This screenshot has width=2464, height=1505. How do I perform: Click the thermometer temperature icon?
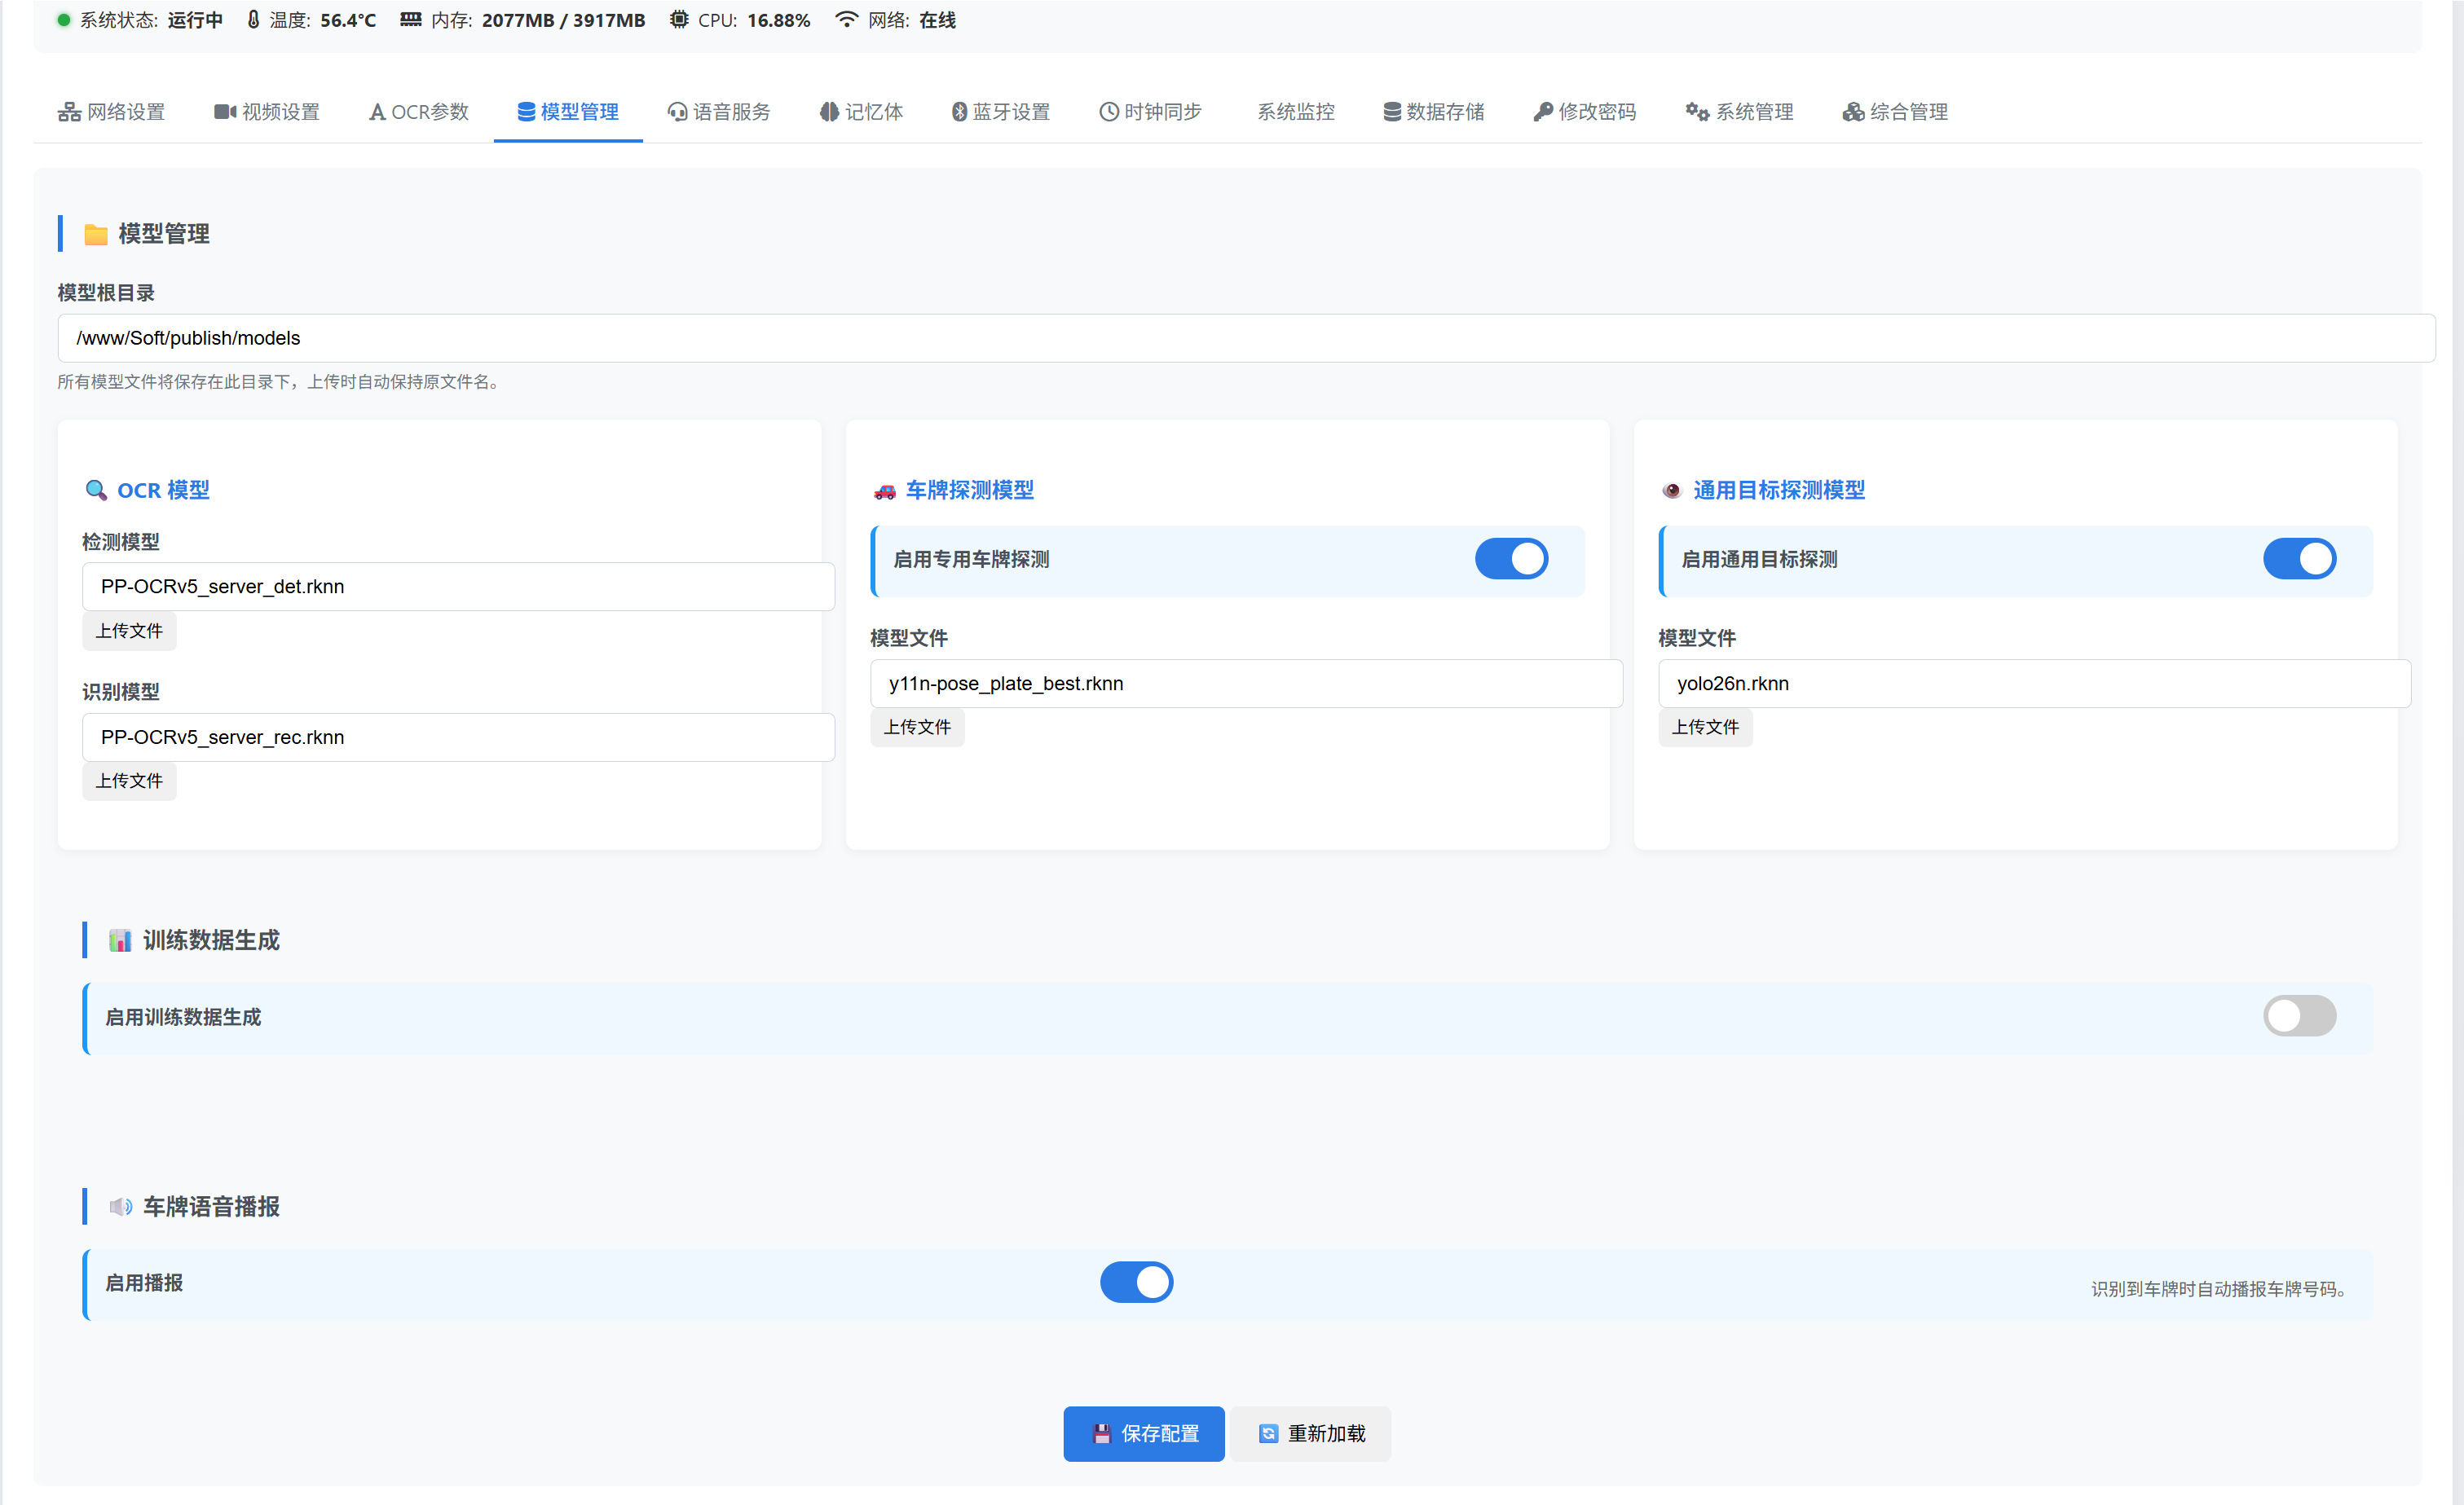253,20
